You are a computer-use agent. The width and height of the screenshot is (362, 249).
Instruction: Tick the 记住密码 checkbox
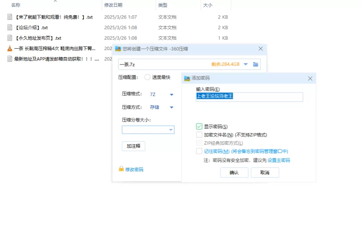199,152
